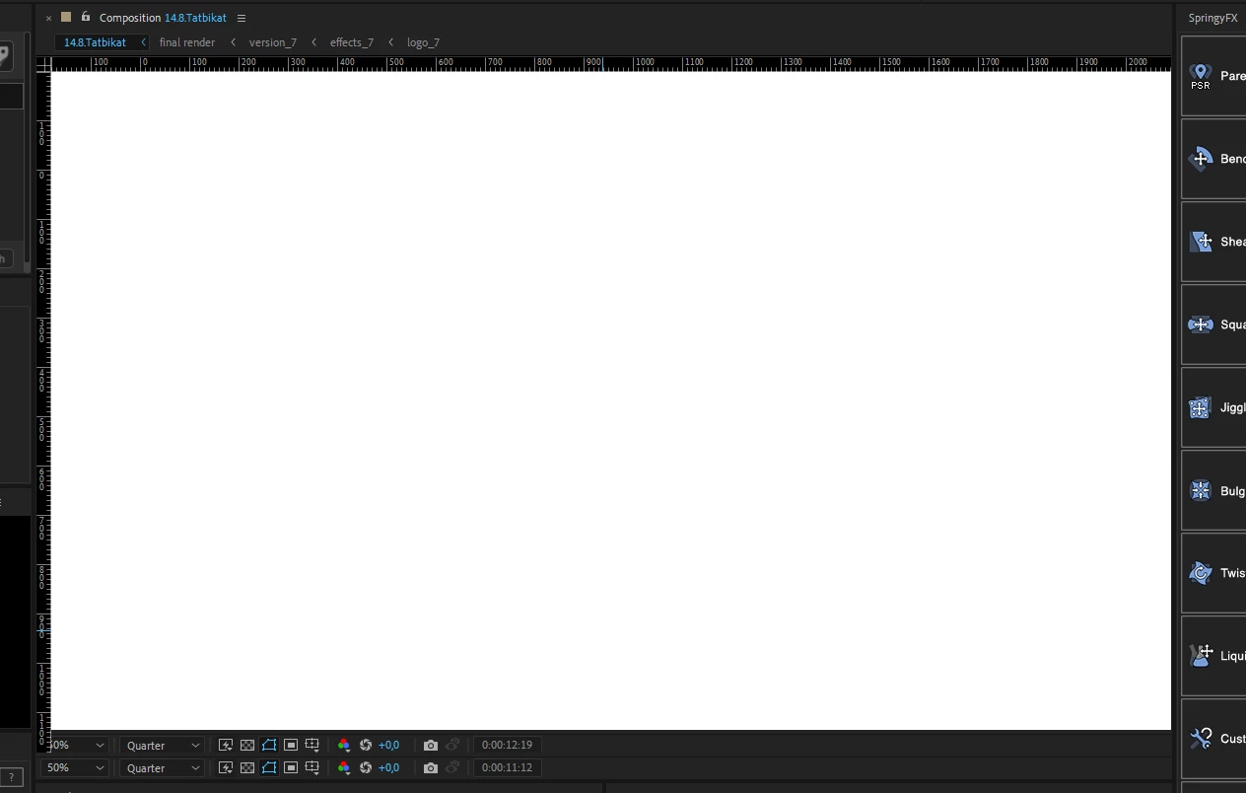Toggle mask path visibility in the 0:00:12:19 toolbar
This screenshot has height=793, width=1246.
[269, 745]
